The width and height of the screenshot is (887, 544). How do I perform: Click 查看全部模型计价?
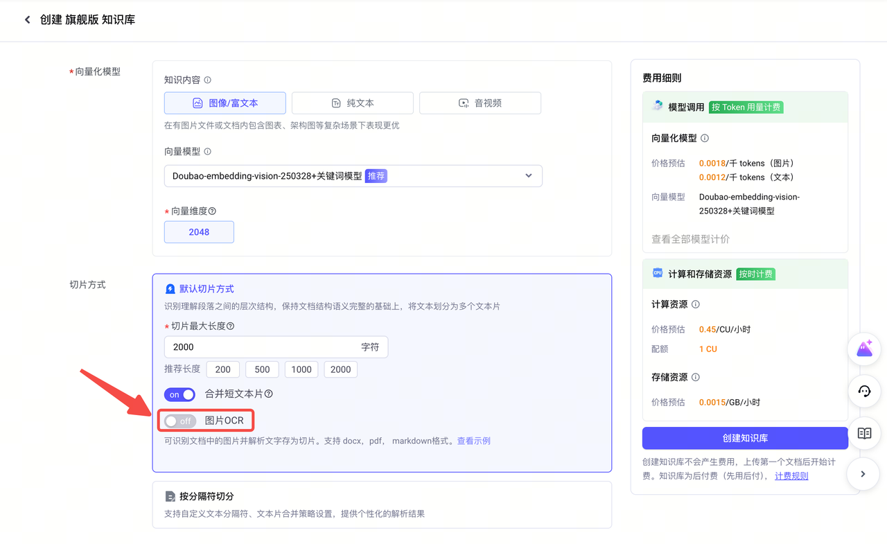click(x=690, y=239)
